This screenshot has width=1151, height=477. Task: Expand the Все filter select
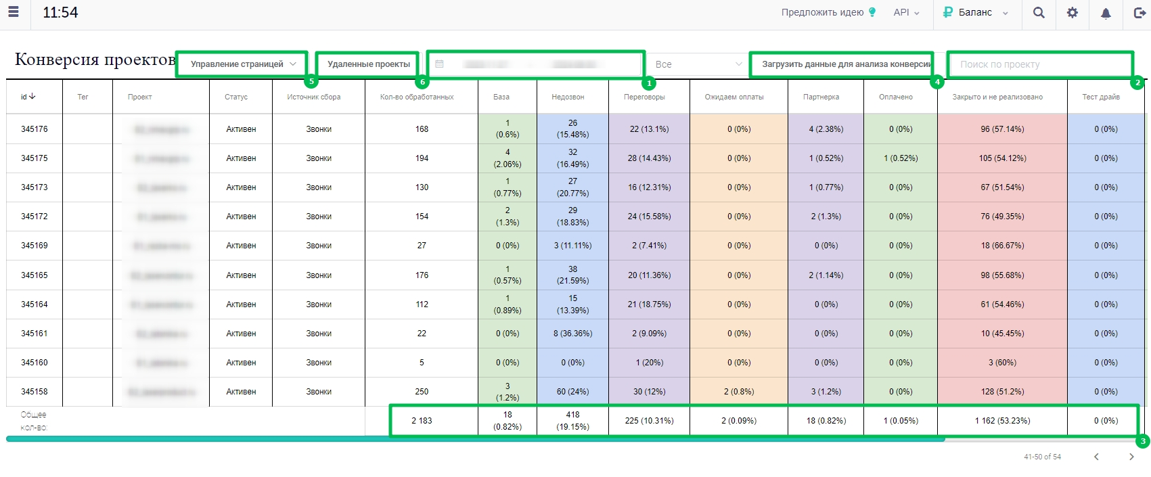(x=698, y=64)
